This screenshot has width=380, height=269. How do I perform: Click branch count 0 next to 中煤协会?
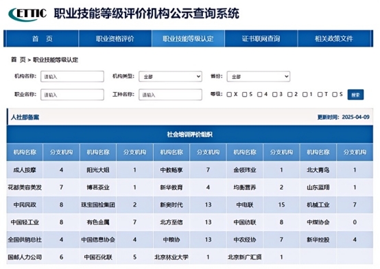355,222
